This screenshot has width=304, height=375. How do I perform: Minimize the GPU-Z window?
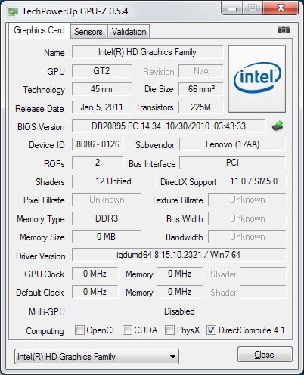(232, 8)
